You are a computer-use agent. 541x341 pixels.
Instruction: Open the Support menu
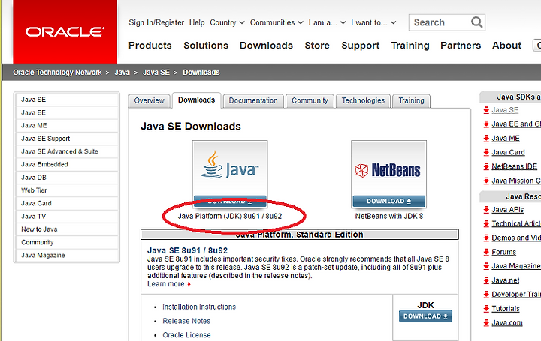pos(360,46)
